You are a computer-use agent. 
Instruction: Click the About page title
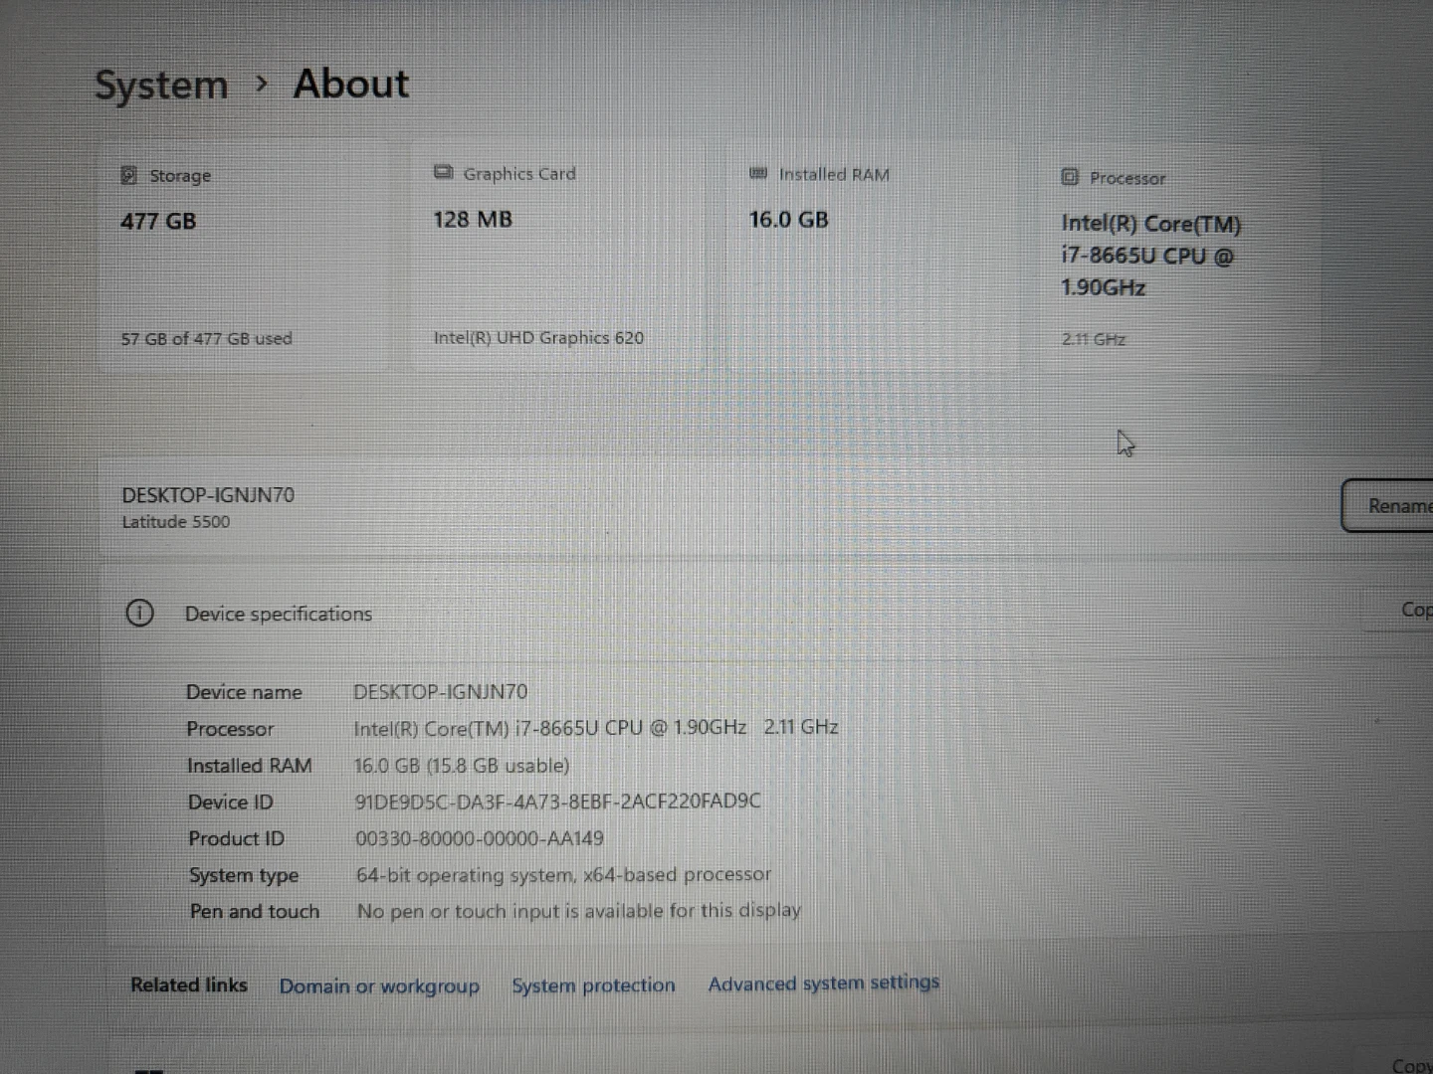tap(351, 84)
